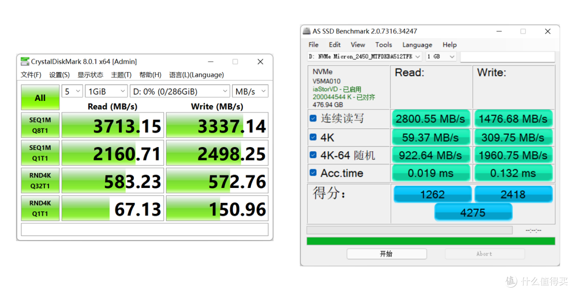Click the 0.132 ms write access time
This screenshot has height=293, width=573.
tap(514, 173)
